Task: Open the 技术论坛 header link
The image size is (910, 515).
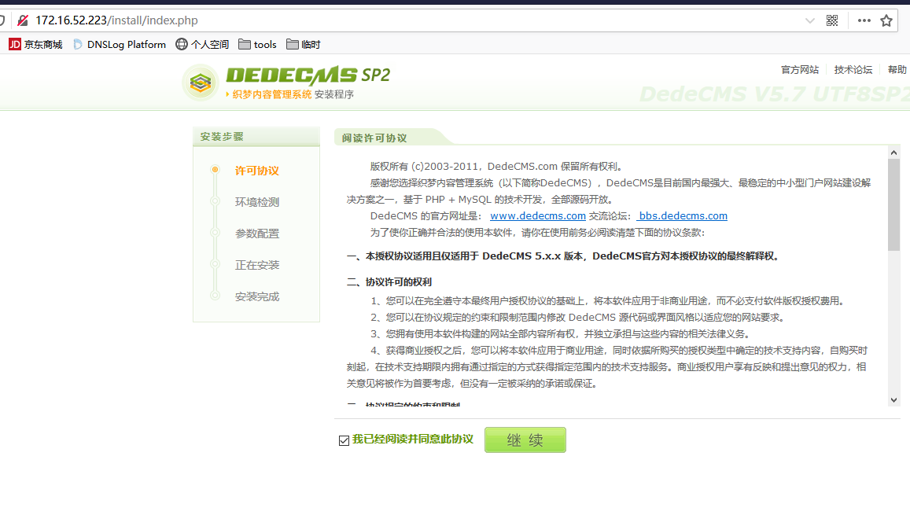Action: point(853,70)
